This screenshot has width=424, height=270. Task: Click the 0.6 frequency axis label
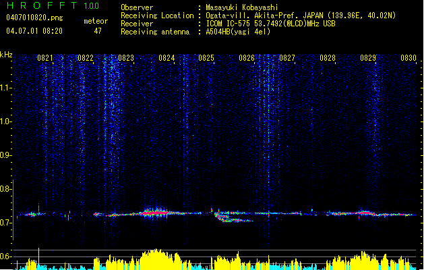click(x=6, y=256)
